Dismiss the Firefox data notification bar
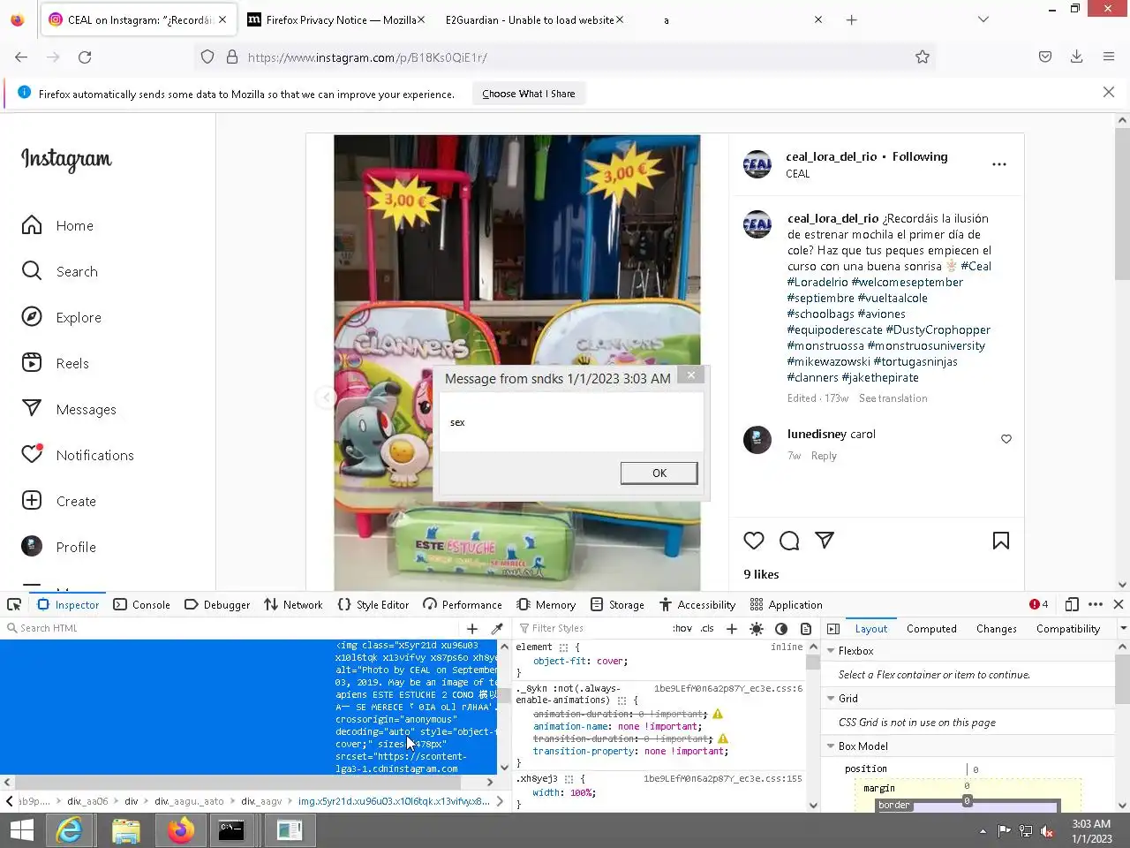 (1109, 92)
